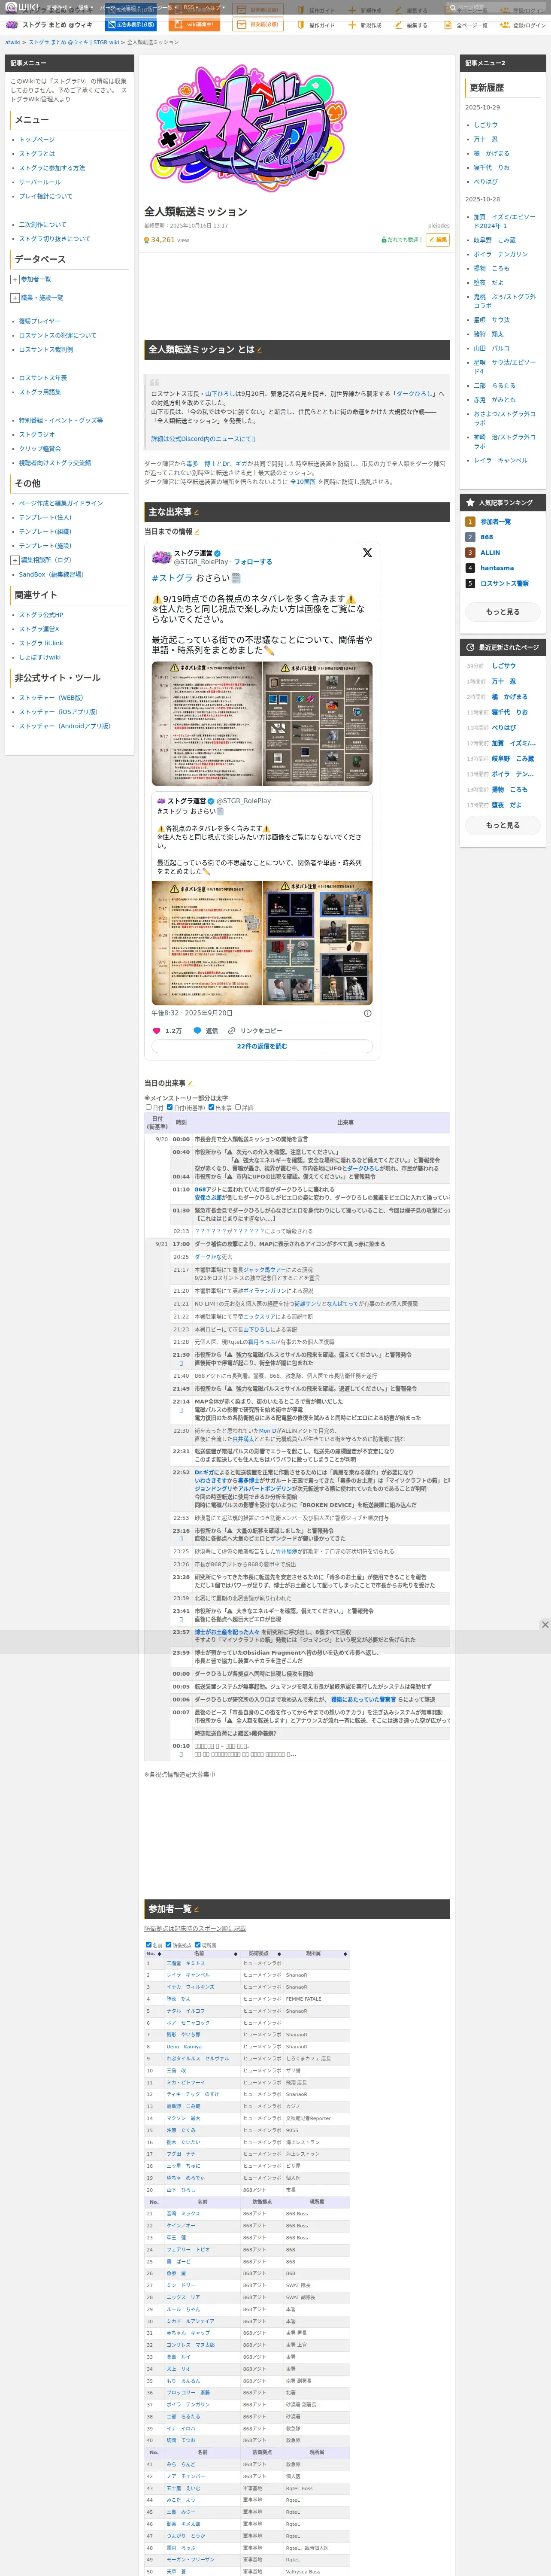Click the copy-link icon under the tweet
Image resolution: width=551 pixels, height=2576 pixels.
[x=232, y=1030]
